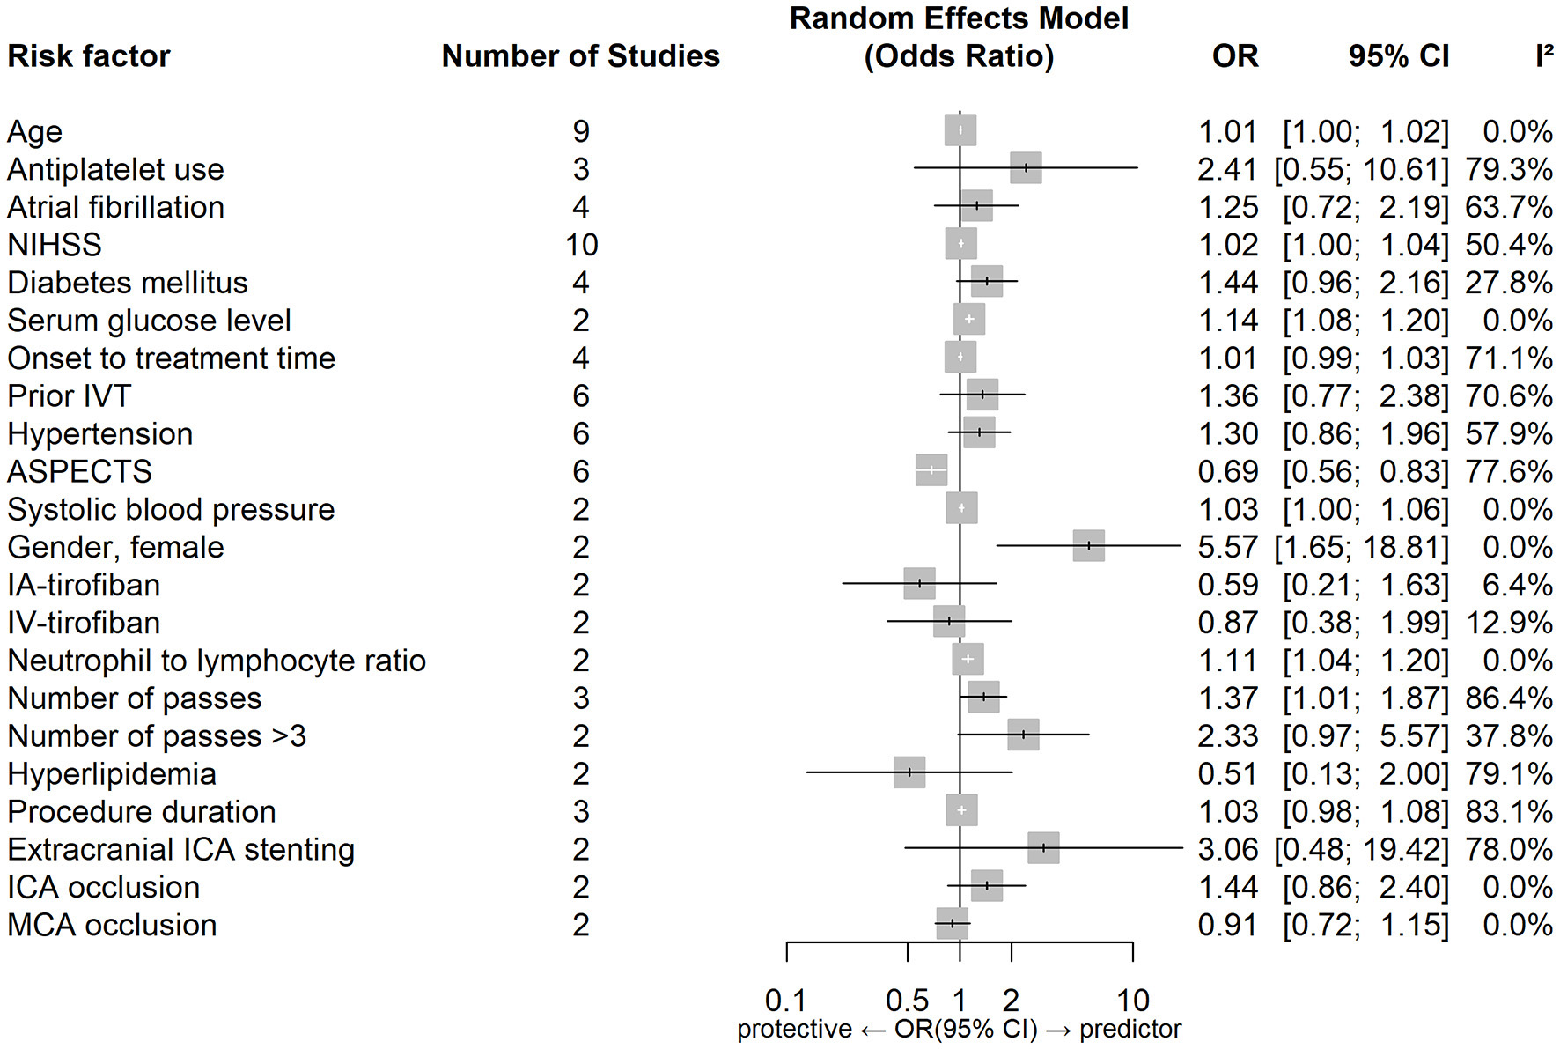Click the I² value 86.4%
The image size is (1560, 1049).
click(x=1508, y=698)
